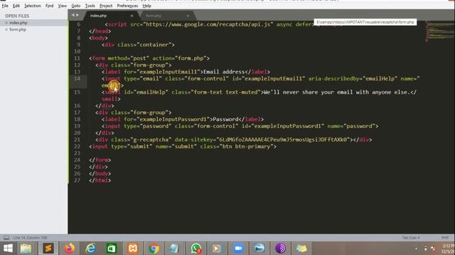
Task: Open the Edit menu
Action: (16, 6)
